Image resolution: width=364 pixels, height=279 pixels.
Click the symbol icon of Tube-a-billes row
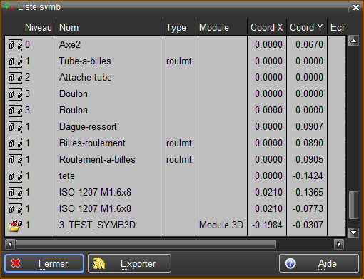(15, 61)
